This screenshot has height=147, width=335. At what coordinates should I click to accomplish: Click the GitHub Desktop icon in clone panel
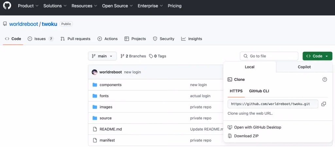230,127
